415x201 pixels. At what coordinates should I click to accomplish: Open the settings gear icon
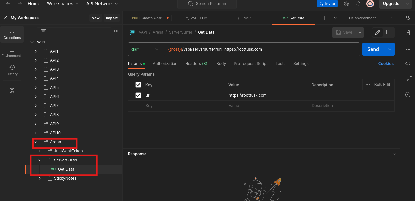pos(347,4)
